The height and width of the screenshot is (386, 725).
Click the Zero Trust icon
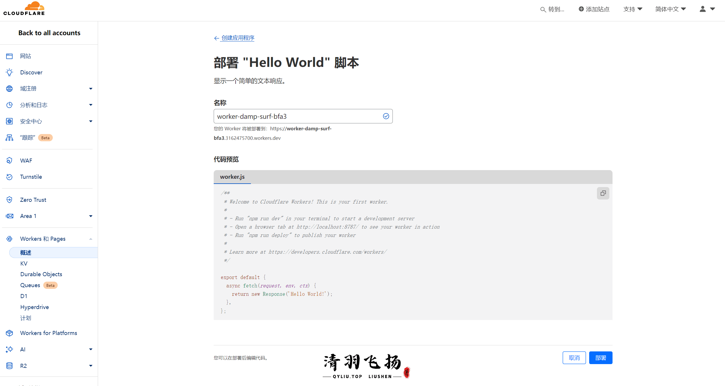[x=10, y=200]
